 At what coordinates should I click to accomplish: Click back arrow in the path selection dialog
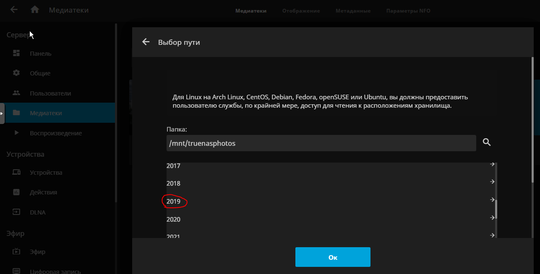146,42
